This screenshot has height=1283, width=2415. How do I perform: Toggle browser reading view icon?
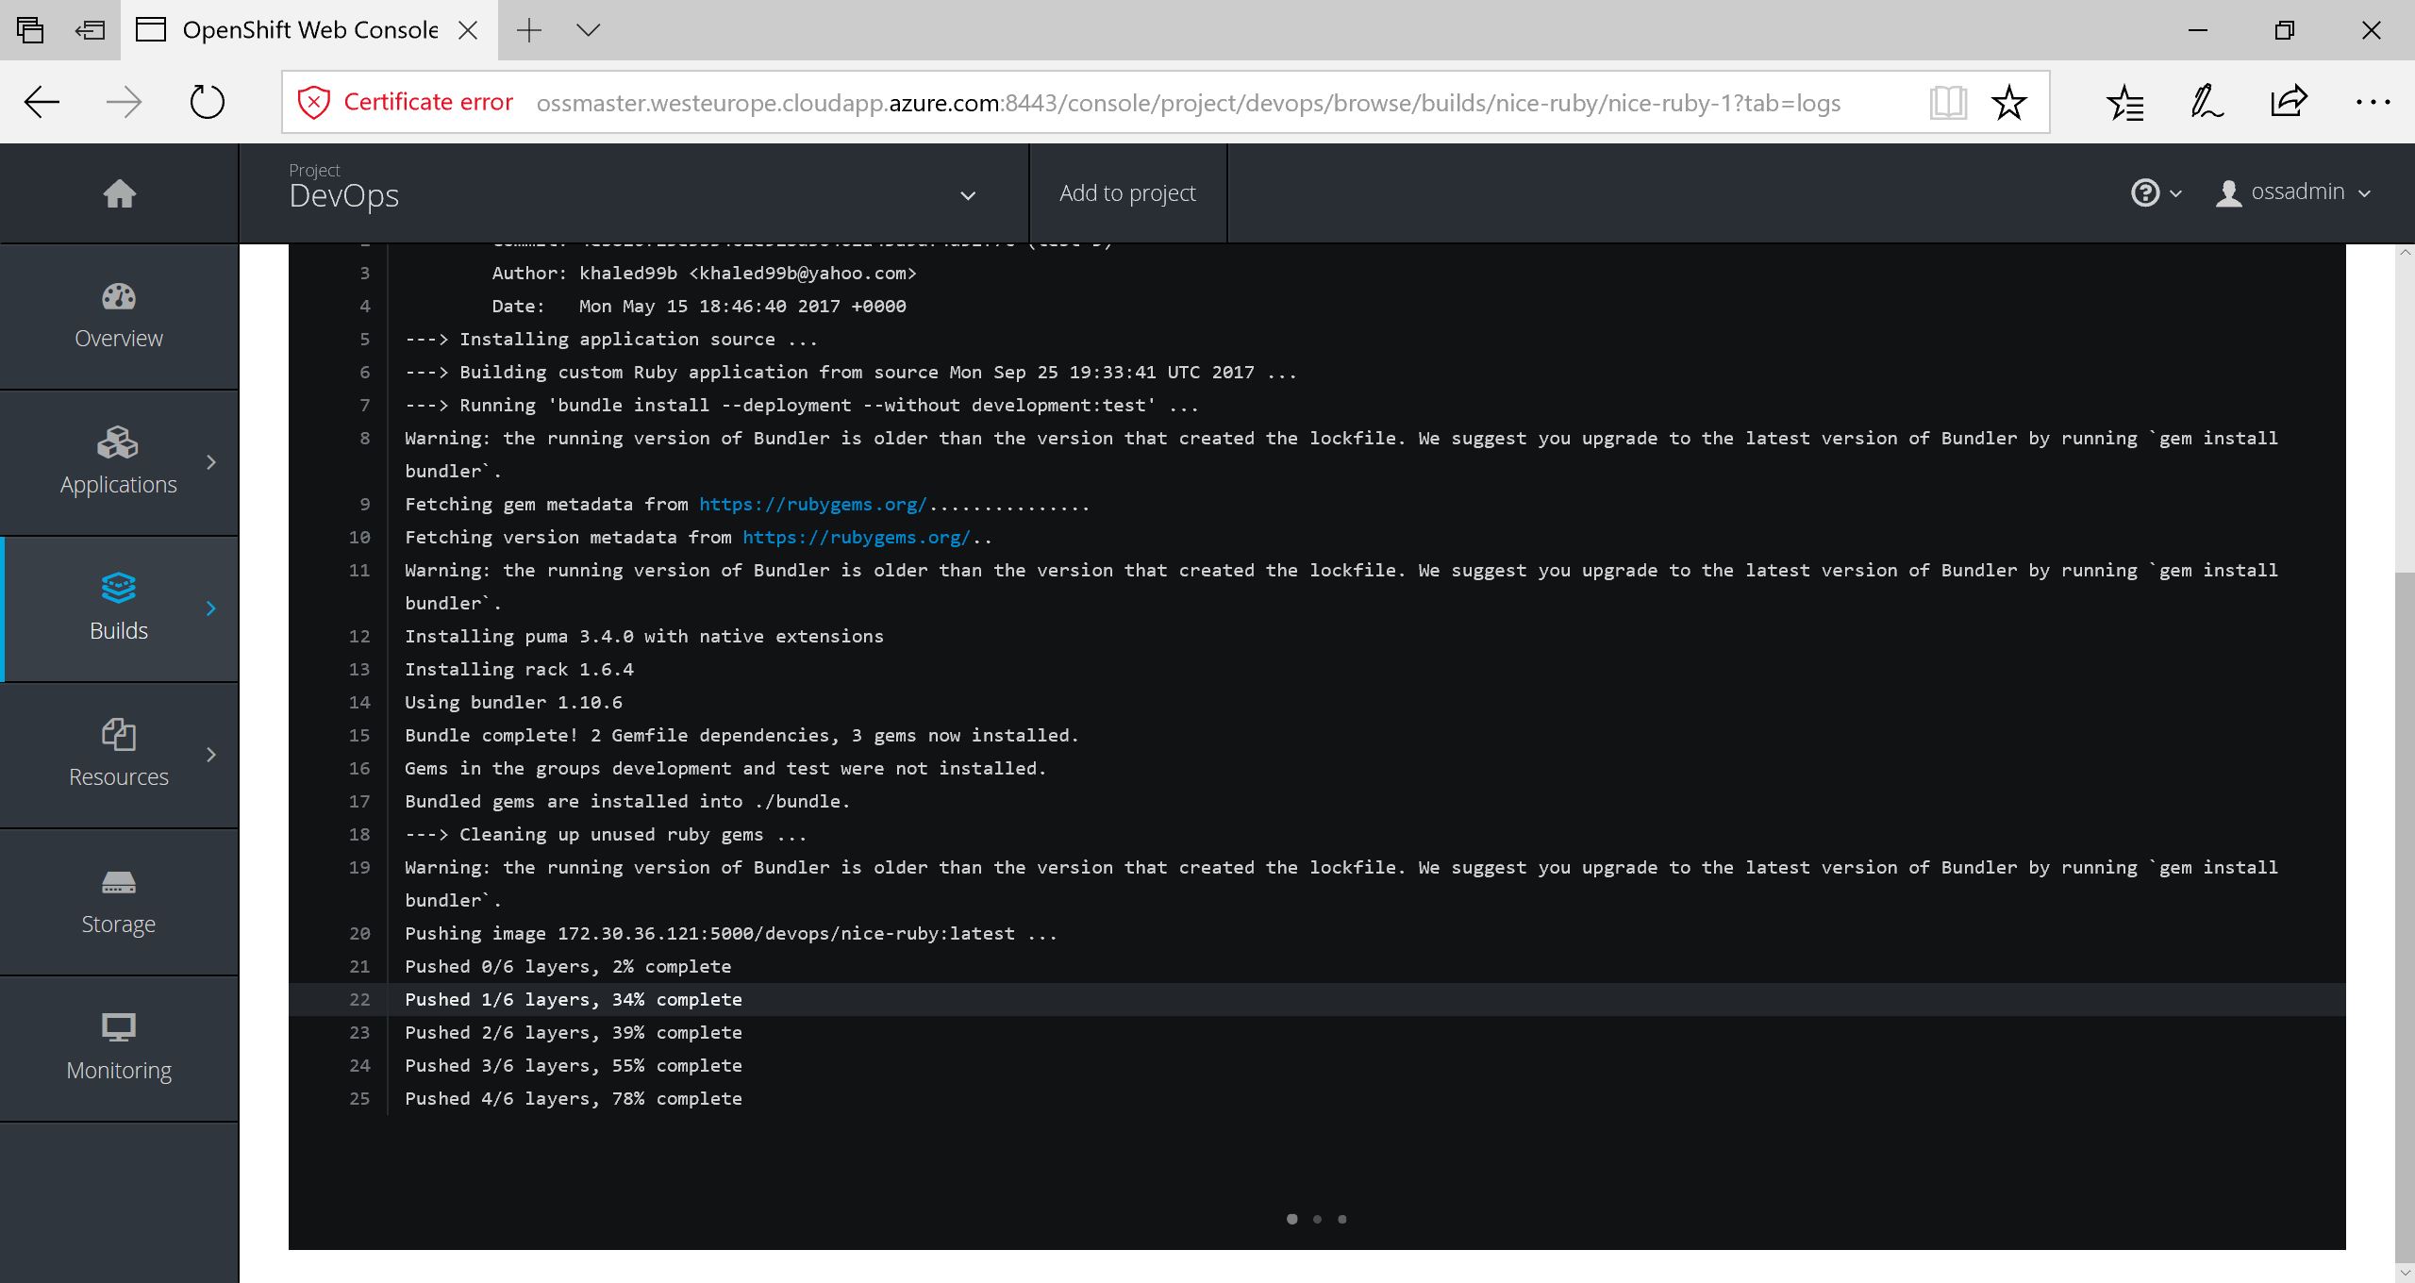(1948, 102)
